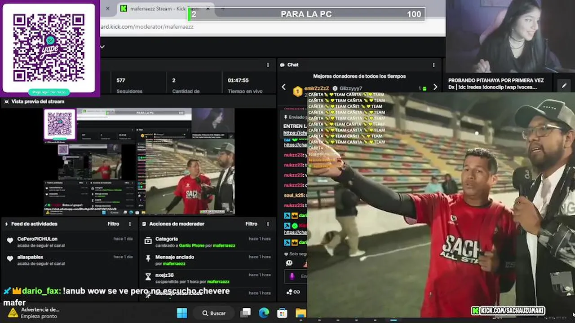Expand the chevron below the address bar
575x323 pixels.
coord(102,46)
